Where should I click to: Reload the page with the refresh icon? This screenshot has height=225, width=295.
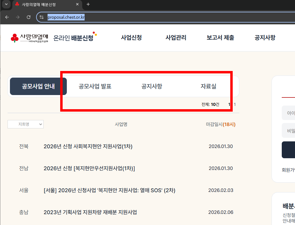click(29, 17)
